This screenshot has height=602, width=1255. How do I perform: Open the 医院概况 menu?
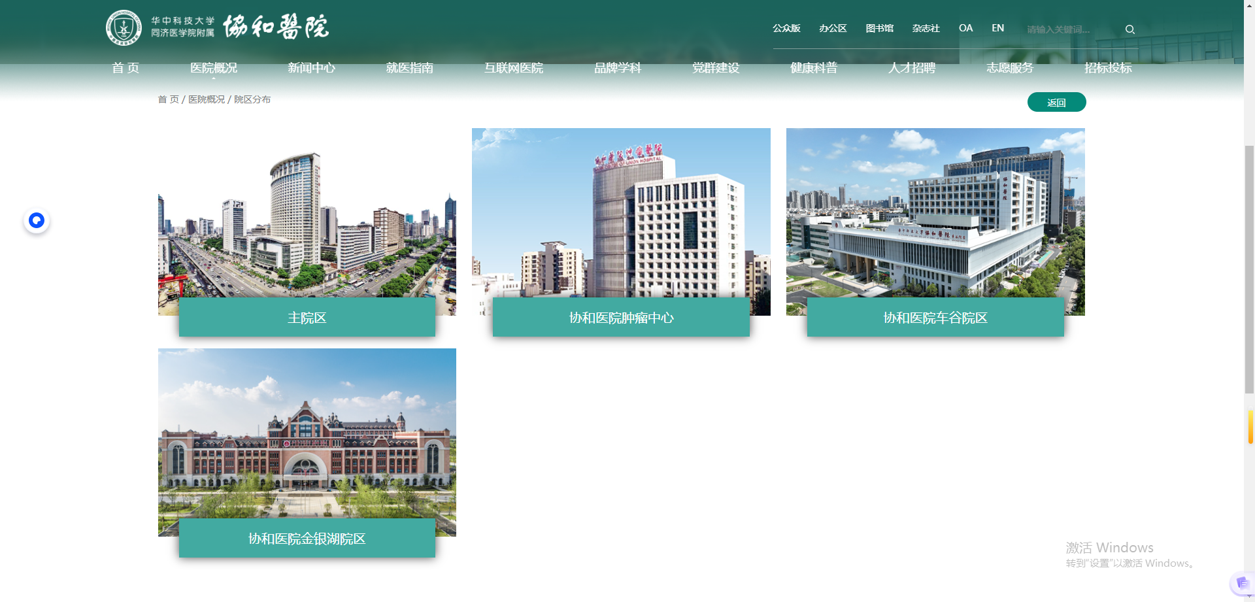click(214, 68)
